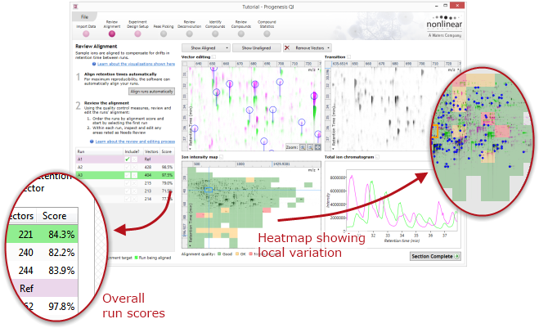The height and width of the screenshot is (328, 539).
Task: Sort runs by the Score column header
Action: (x=167, y=151)
